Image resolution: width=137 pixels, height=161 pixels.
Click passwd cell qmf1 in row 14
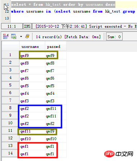point(56,154)
